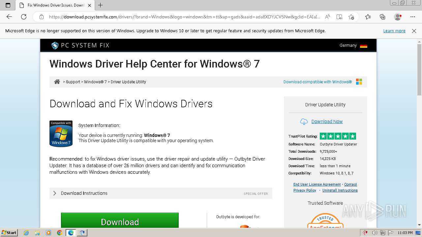
Task: Click the TrustPilot five-star rating
Action: [338, 136]
